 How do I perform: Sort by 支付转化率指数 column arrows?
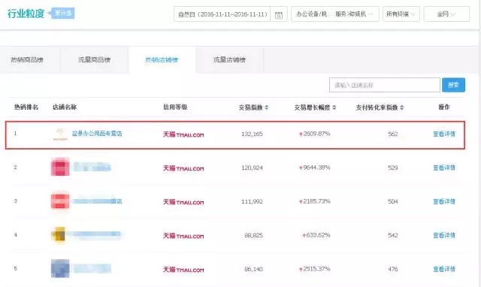[x=402, y=107]
